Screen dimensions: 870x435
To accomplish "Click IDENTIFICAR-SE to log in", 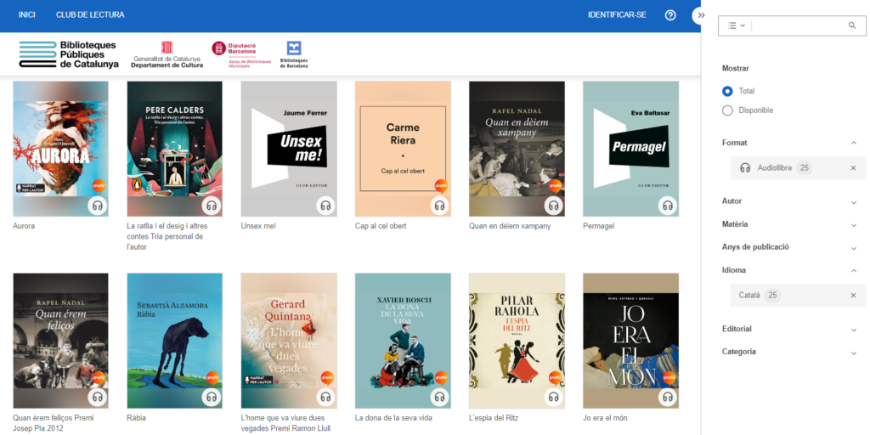I will (x=617, y=15).
